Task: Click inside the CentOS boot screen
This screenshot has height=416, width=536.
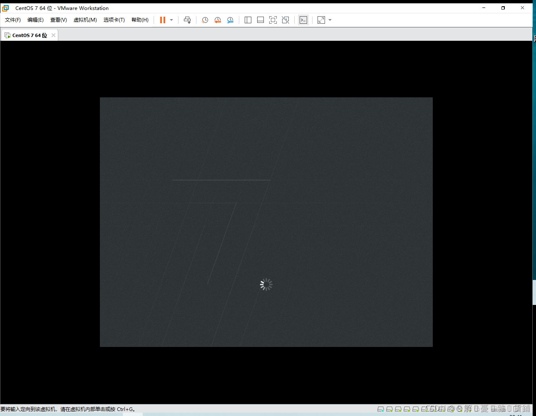Action: 266,222
